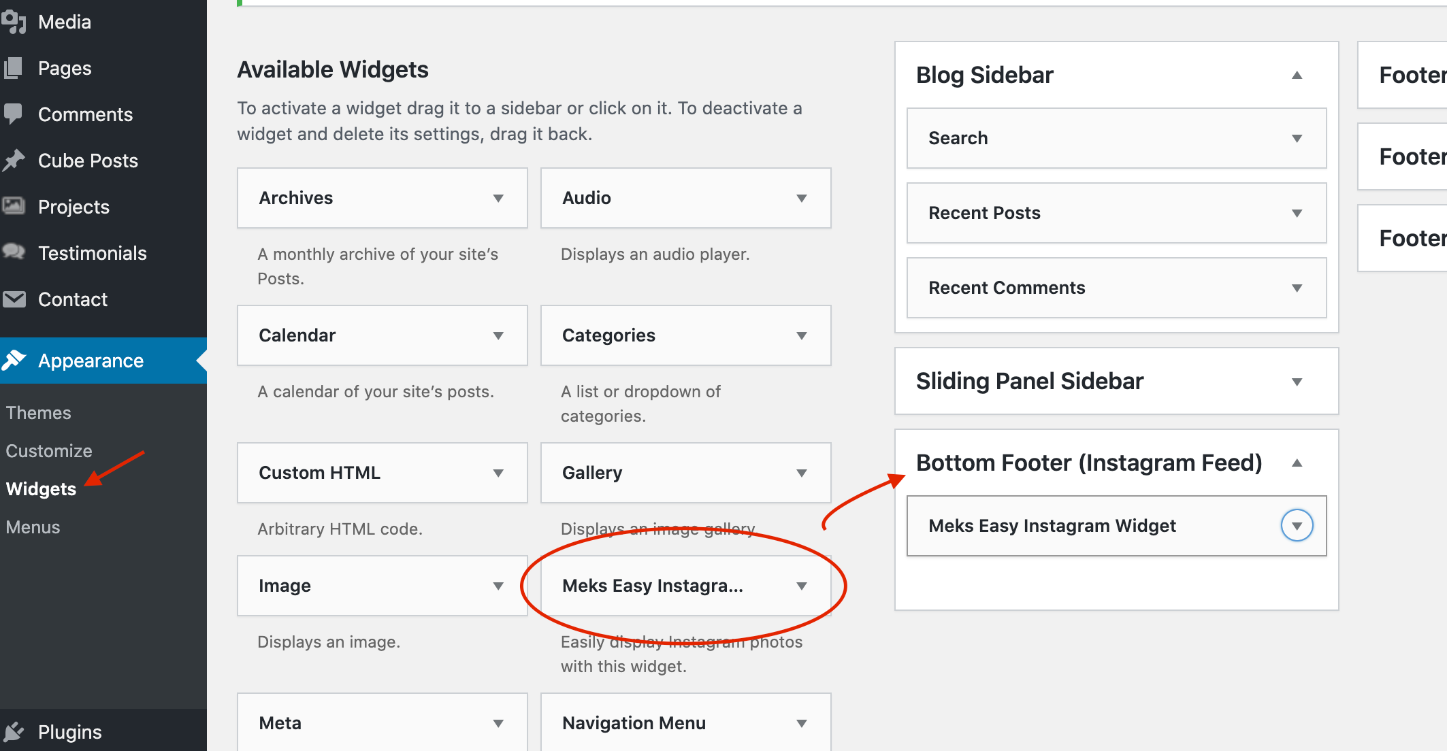Screen dimensions: 1447x751
Task: Open the Themes submenu item
Action: coord(39,413)
